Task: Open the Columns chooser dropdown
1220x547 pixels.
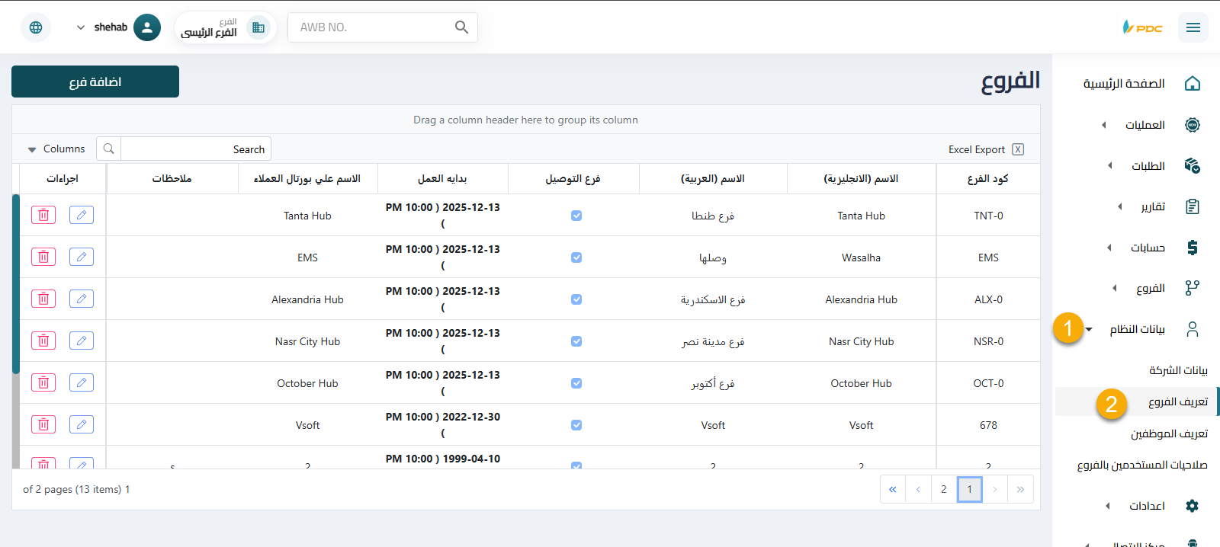Action: [x=56, y=149]
